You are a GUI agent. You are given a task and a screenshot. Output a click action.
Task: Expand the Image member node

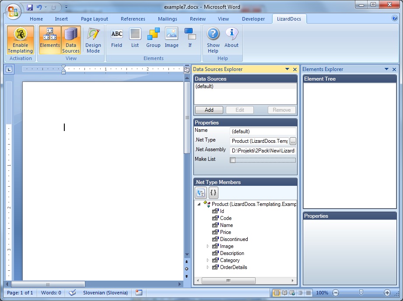click(x=208, y=246)
